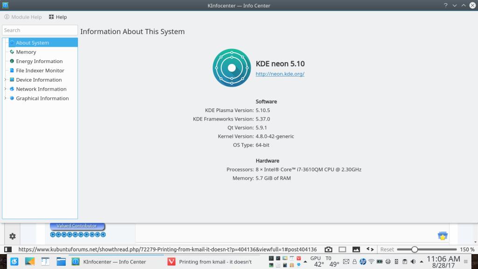Select Memory in the sidebar tree
Image resolution: width=478 pixels, height=269 pixels.
coord(26,52)
